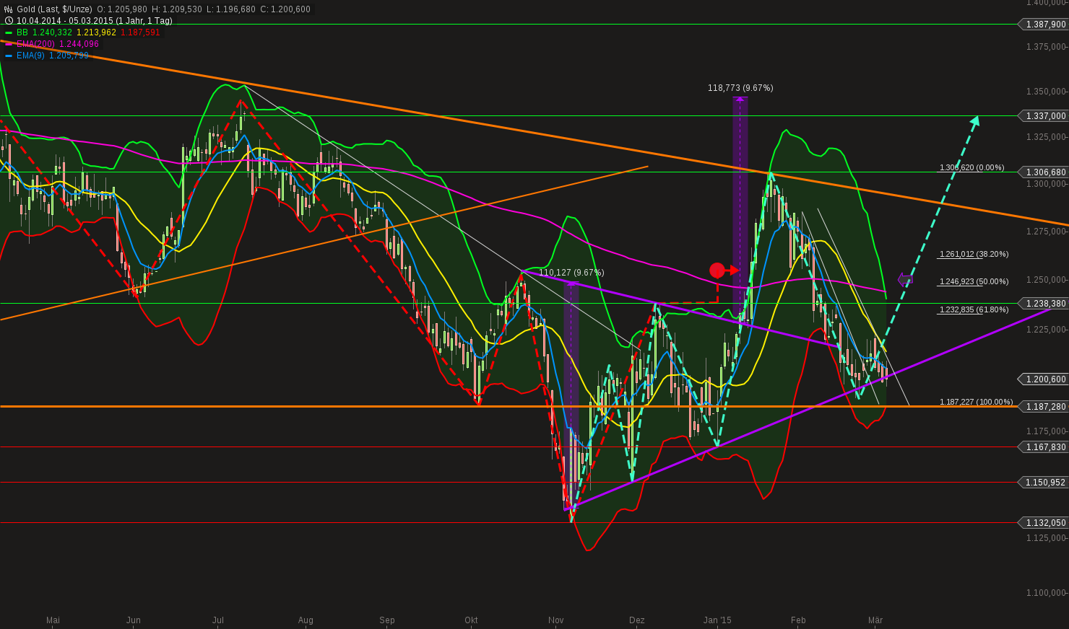Click the measurement label '110,127 (9.67%)'

[x=571, y=273]
